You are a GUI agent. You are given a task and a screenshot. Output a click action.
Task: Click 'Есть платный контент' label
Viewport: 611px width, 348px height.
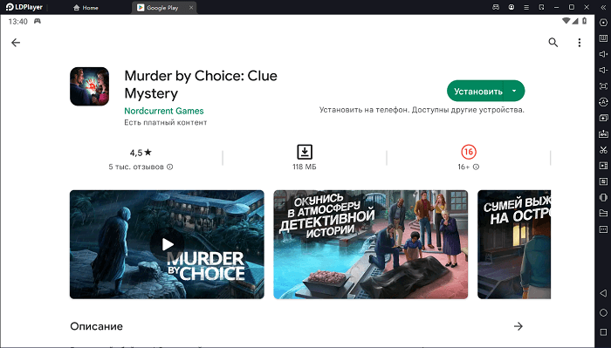165,122
